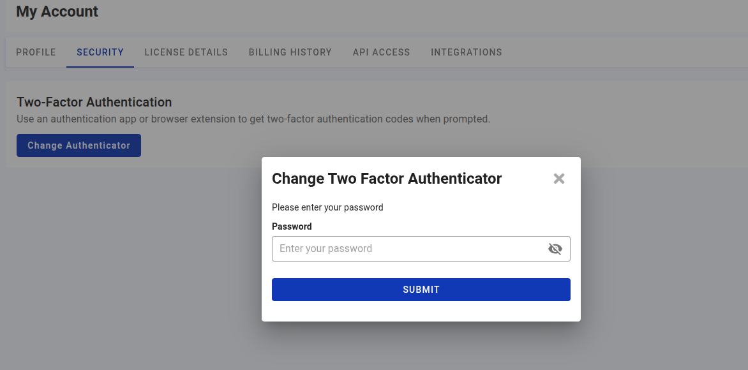
Task: Click the Two-Factor Authentication section heading
Action: tap(94, 102)
